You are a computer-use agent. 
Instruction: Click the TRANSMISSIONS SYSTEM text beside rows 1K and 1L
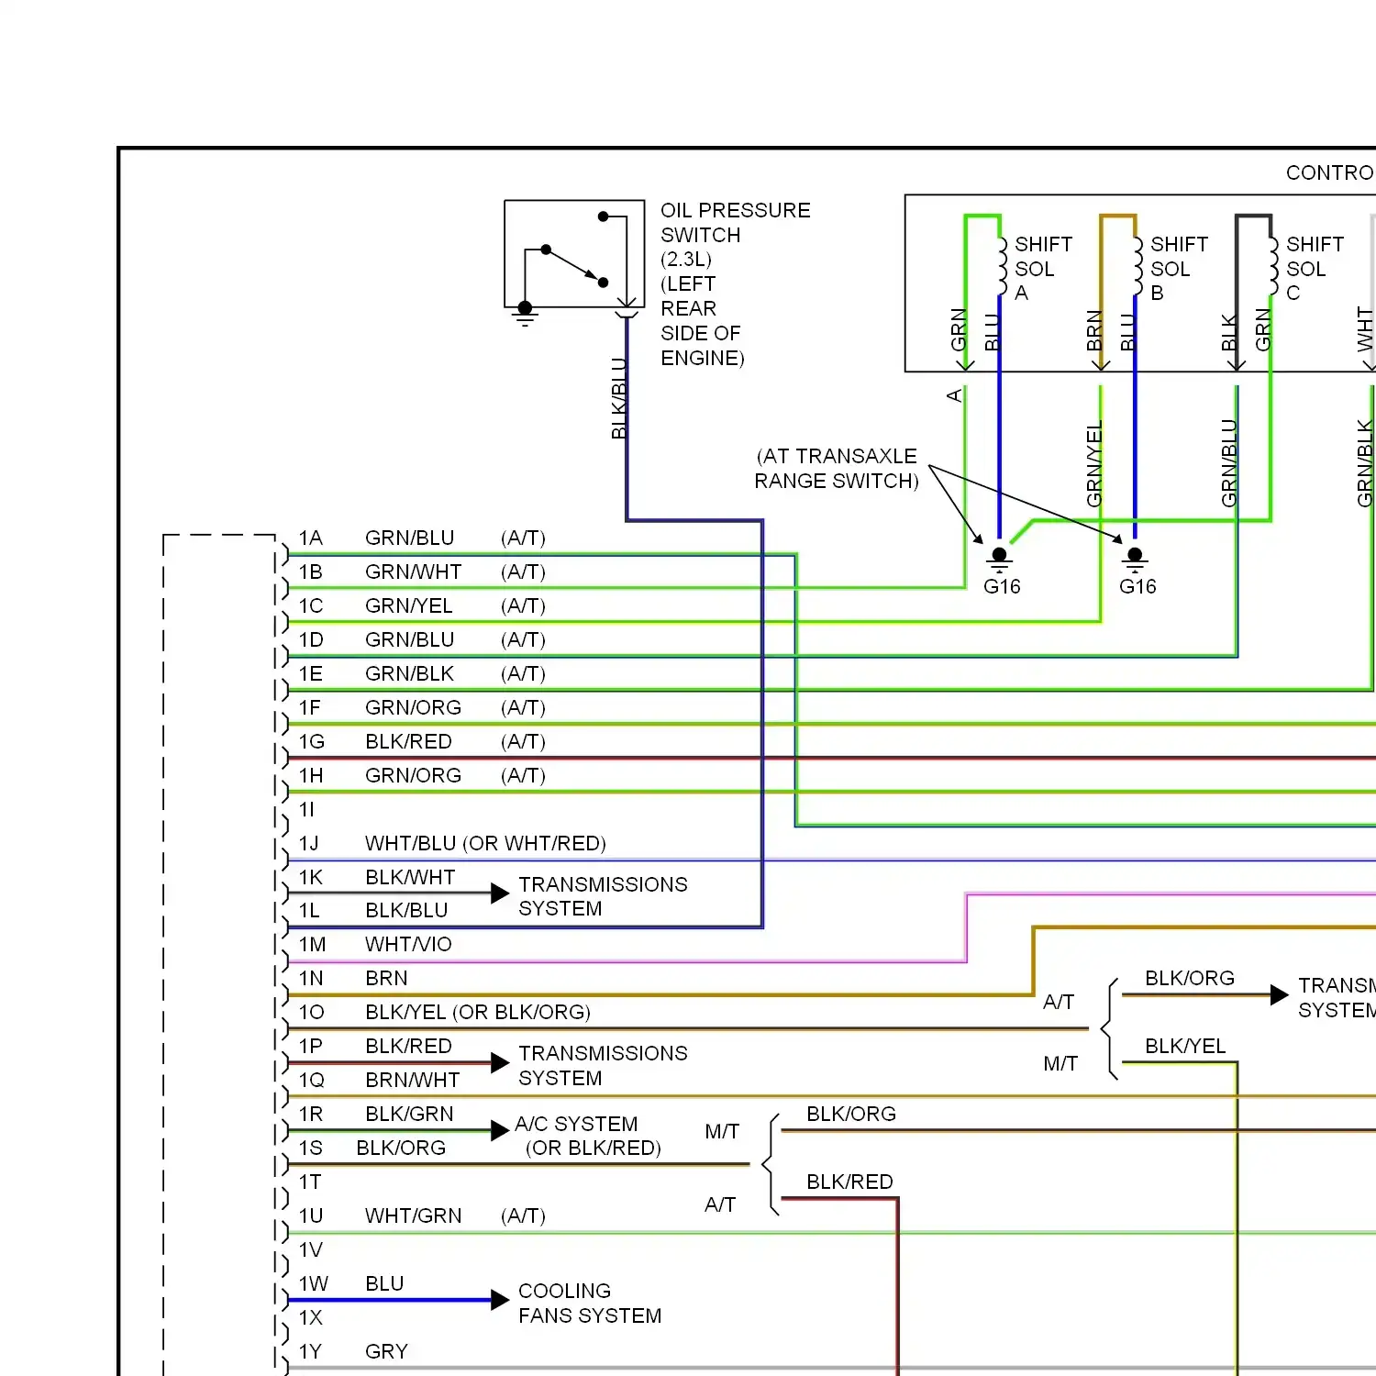[603, 896]
